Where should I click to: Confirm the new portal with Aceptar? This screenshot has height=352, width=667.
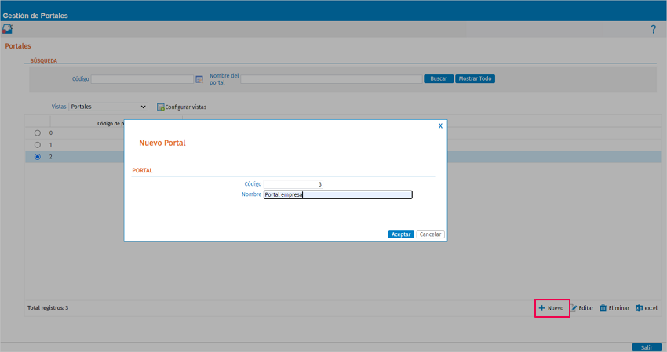[x=401, y=234]
